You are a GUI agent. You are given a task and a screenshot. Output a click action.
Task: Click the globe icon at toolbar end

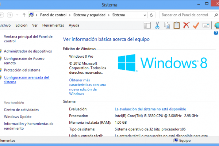pyautogui.click(x=216, y=26)
